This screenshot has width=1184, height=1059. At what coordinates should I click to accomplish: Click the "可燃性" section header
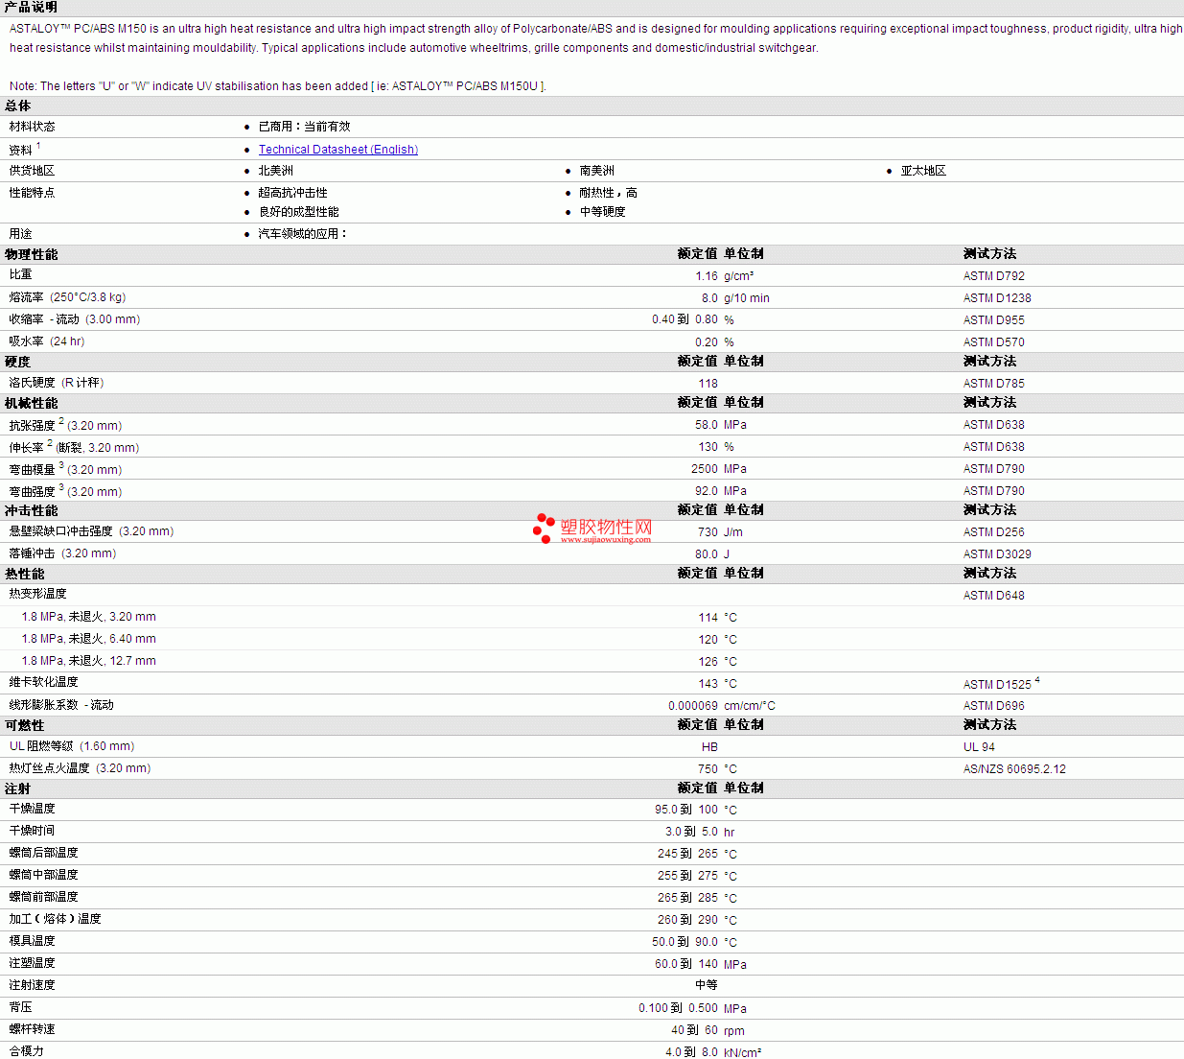pos(25,726)
